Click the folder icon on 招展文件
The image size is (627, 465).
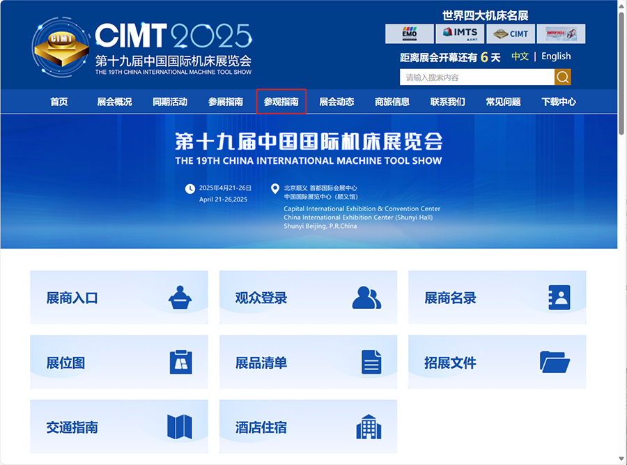tap(555, 362)
